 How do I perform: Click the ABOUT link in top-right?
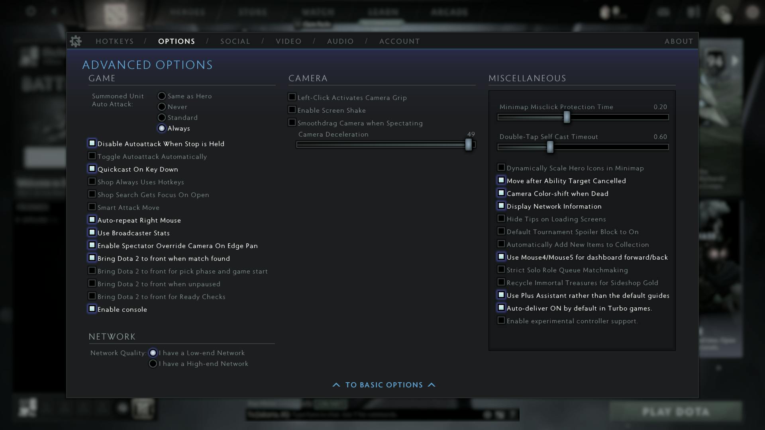click(x=679, y=41)
